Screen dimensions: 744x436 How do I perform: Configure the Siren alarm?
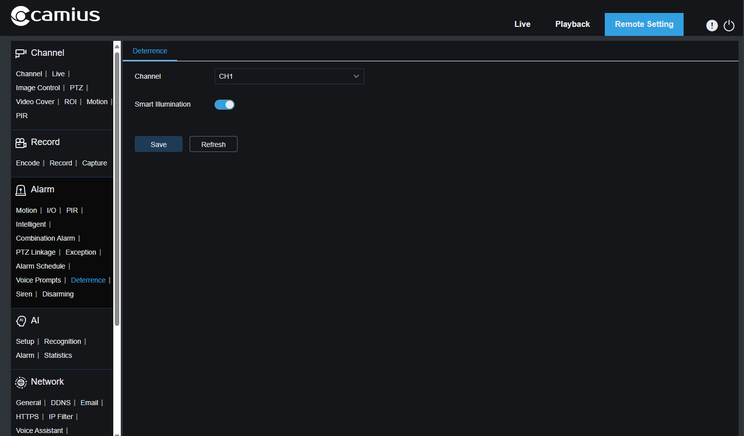coord(24,294)
